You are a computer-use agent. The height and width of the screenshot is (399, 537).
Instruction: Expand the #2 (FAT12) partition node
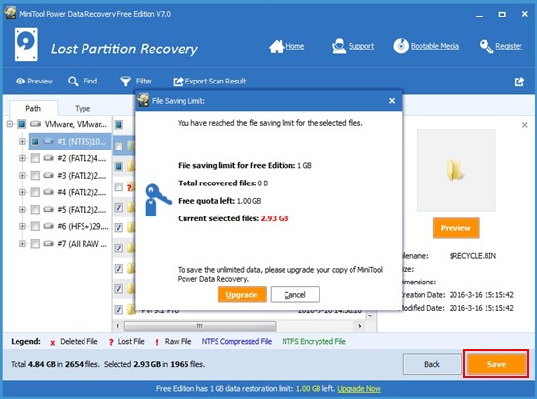(x=22, y=158)
